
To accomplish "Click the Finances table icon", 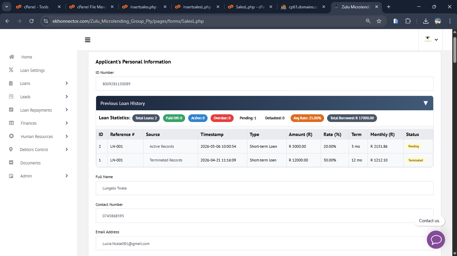I will pyautogui.click(x=11, y=123).
